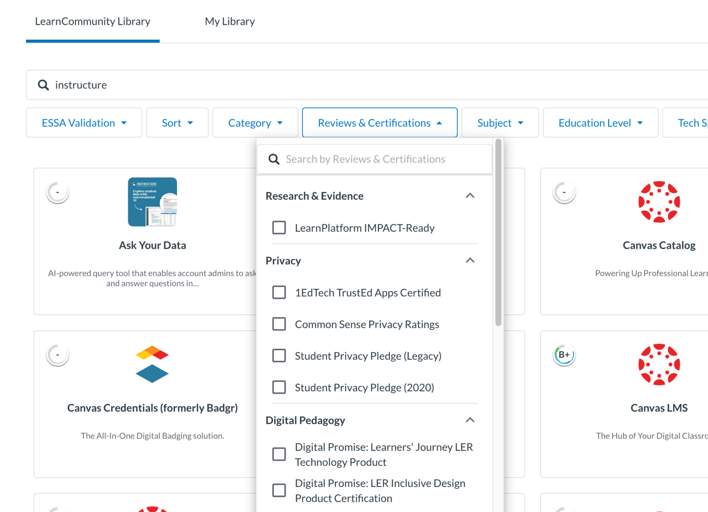The image size is (708, 512).
Task: Collapse the Digital Pedagogy section
Action: [470, 420]
